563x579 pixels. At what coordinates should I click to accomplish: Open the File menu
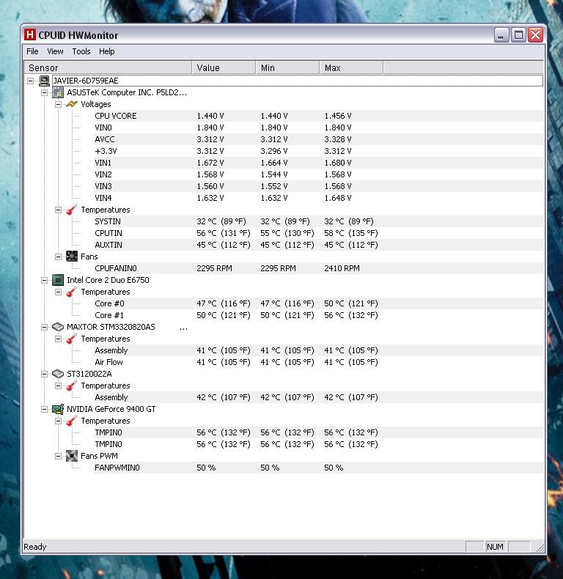pos(32,51)
